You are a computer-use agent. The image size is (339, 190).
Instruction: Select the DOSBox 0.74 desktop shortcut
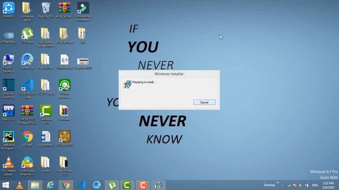click(65, 138)
